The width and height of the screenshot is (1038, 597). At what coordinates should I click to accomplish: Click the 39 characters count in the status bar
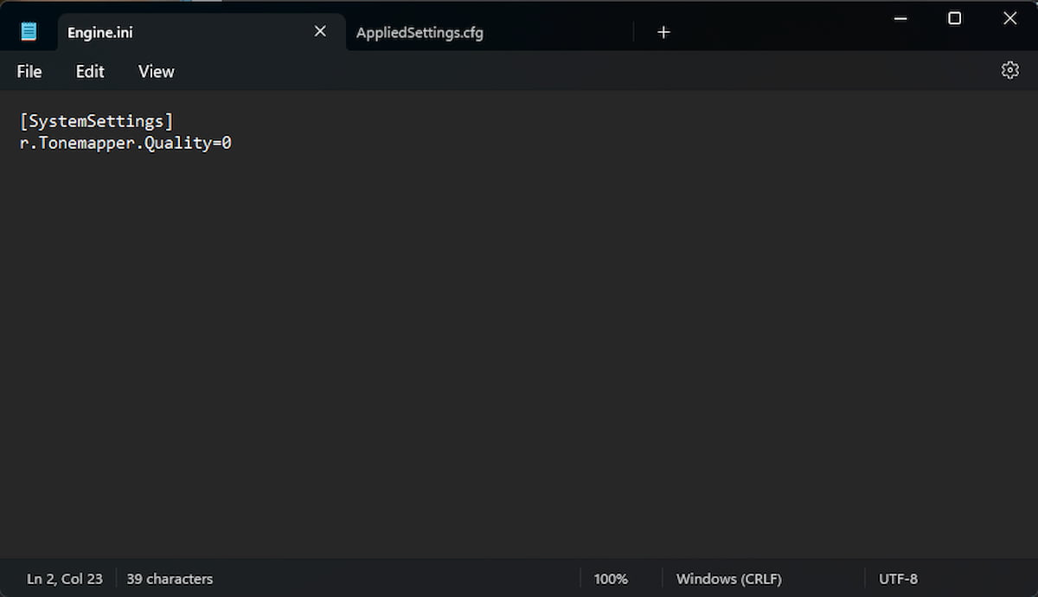[x=169, y=578]
